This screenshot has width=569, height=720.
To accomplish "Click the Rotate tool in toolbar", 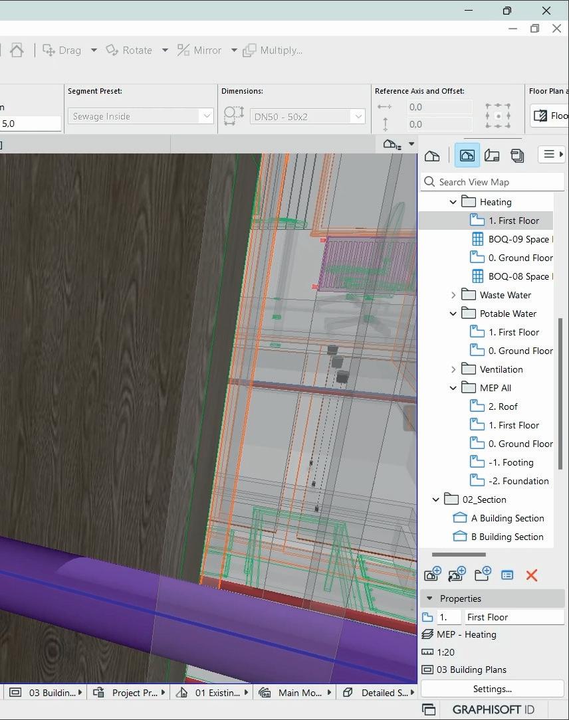I will [130, 50].
